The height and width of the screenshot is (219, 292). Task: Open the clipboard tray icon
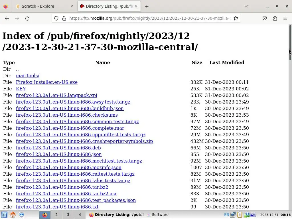click(x=240, y=215)
